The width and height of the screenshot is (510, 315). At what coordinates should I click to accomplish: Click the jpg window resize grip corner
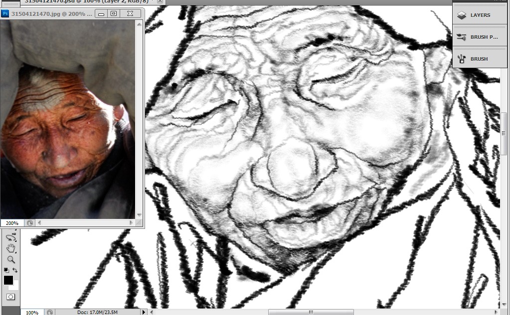[139, 223]
